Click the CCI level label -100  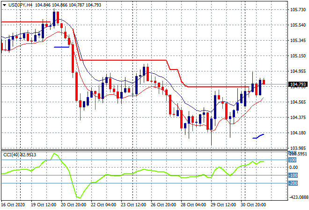pos(293,175)
